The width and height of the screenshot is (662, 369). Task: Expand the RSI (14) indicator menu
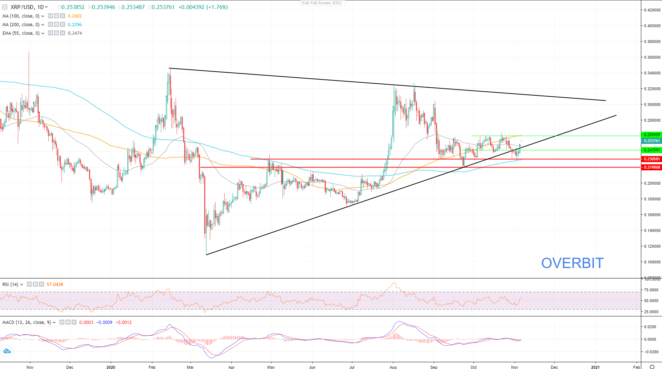pyautogui.click(x=21, y=285)
